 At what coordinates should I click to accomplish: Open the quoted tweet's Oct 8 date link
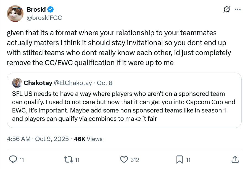coord(105,83)
